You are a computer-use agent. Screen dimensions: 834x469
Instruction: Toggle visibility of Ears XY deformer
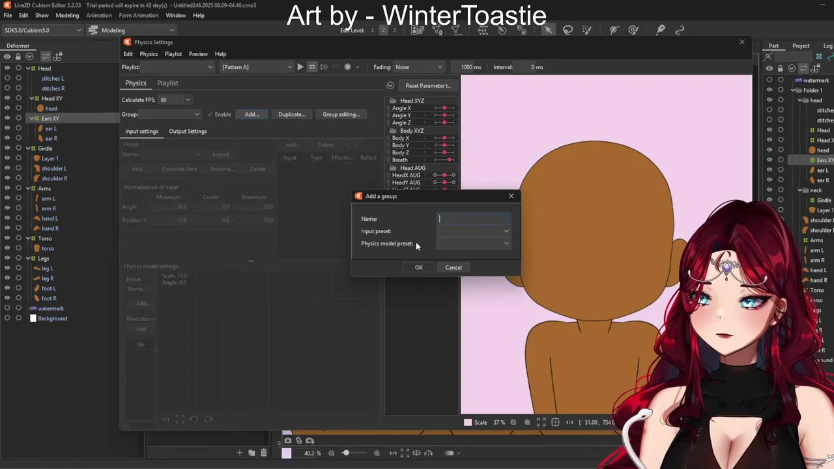point(7,119)
